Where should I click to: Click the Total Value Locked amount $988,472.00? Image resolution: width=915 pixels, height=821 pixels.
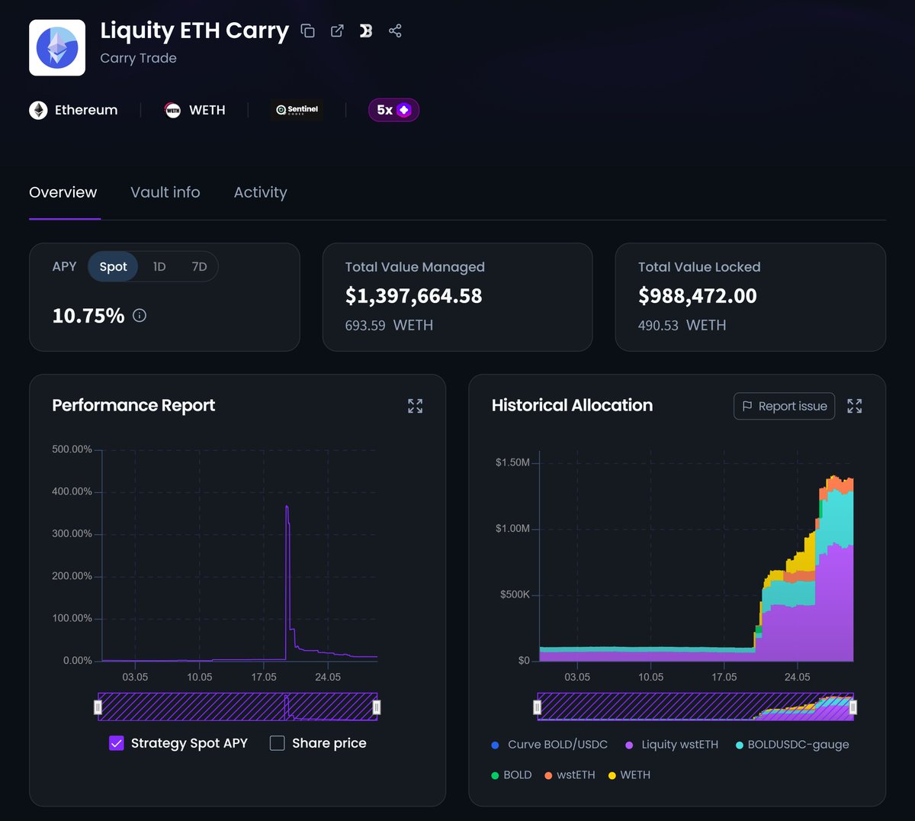tap(698, 296)
